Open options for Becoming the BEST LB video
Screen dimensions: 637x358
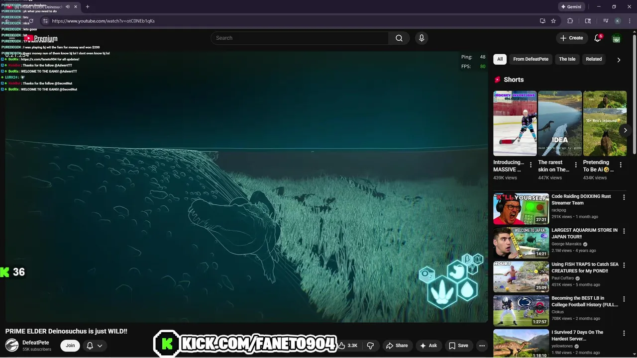coord(624,299)
